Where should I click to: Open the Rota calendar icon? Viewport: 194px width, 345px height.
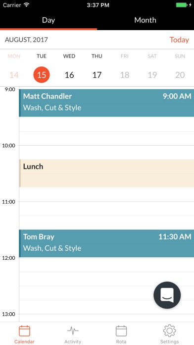point(121,331)
